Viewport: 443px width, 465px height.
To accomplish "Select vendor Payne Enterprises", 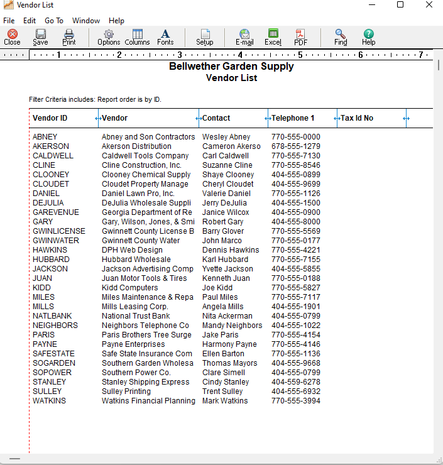I will pos(133,344).
